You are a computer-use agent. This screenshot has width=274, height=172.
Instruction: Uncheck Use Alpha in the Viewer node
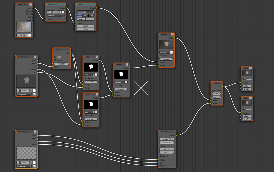pos(244,109)
